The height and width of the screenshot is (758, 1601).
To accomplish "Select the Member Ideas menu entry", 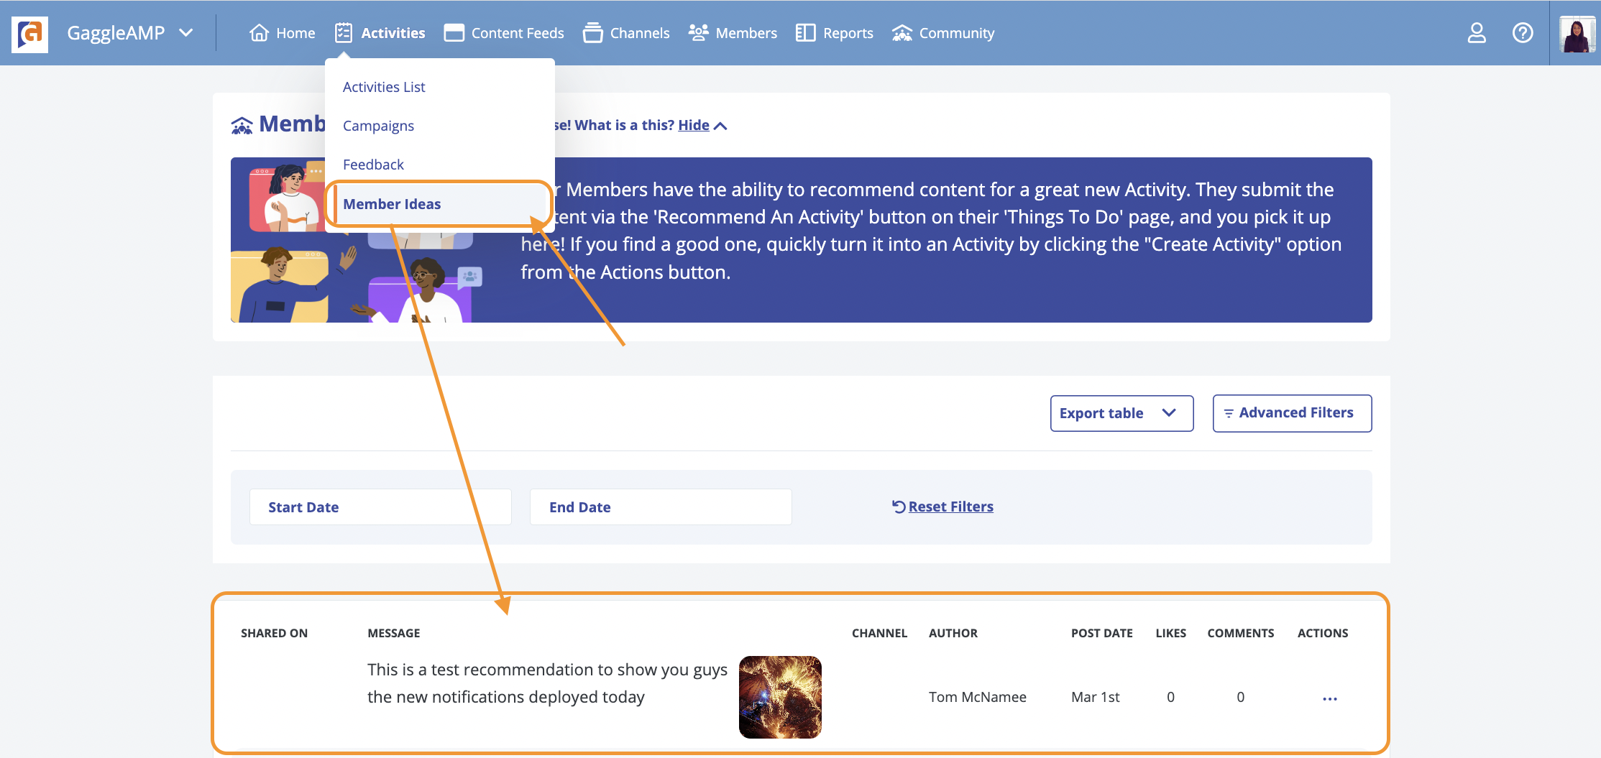I will [392, 204].
